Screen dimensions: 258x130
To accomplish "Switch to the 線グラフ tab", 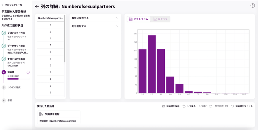I will (x=160, y=19).
